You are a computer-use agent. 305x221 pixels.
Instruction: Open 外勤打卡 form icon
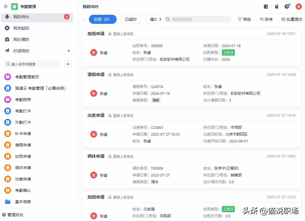(x=8, y=122)
